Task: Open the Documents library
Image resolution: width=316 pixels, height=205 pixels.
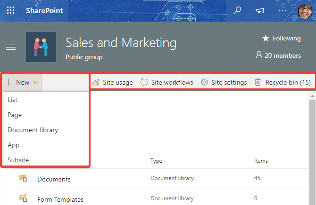Action: coord(54,179)
